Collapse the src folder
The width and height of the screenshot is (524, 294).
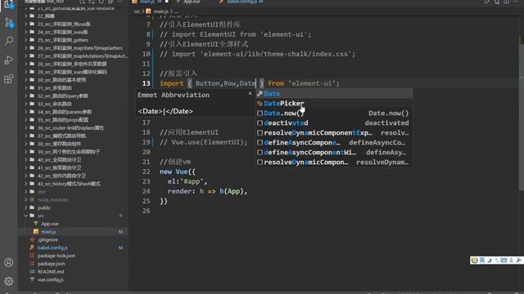(x=25, y=216)
